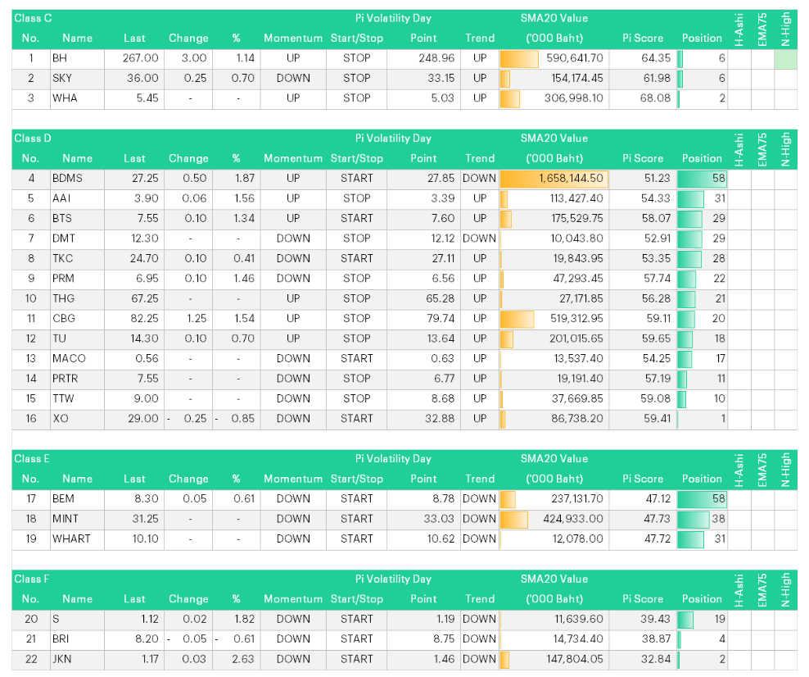Select the BH stock name cell
Image resolution: width=809 pixels, height=677 pixels.
(x=78, y=58)
